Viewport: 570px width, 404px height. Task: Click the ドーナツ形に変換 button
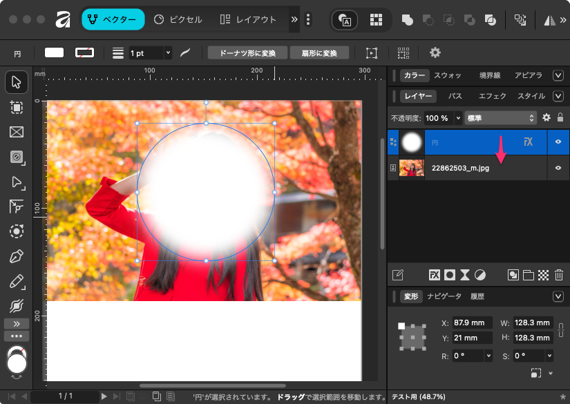point(247,52)
